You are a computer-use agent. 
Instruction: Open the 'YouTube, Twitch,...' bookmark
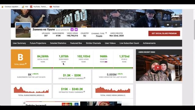(39, 7)
